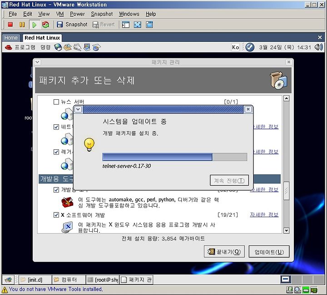
Task: Click the clock showing 14:31
Action: pos(285,47)
